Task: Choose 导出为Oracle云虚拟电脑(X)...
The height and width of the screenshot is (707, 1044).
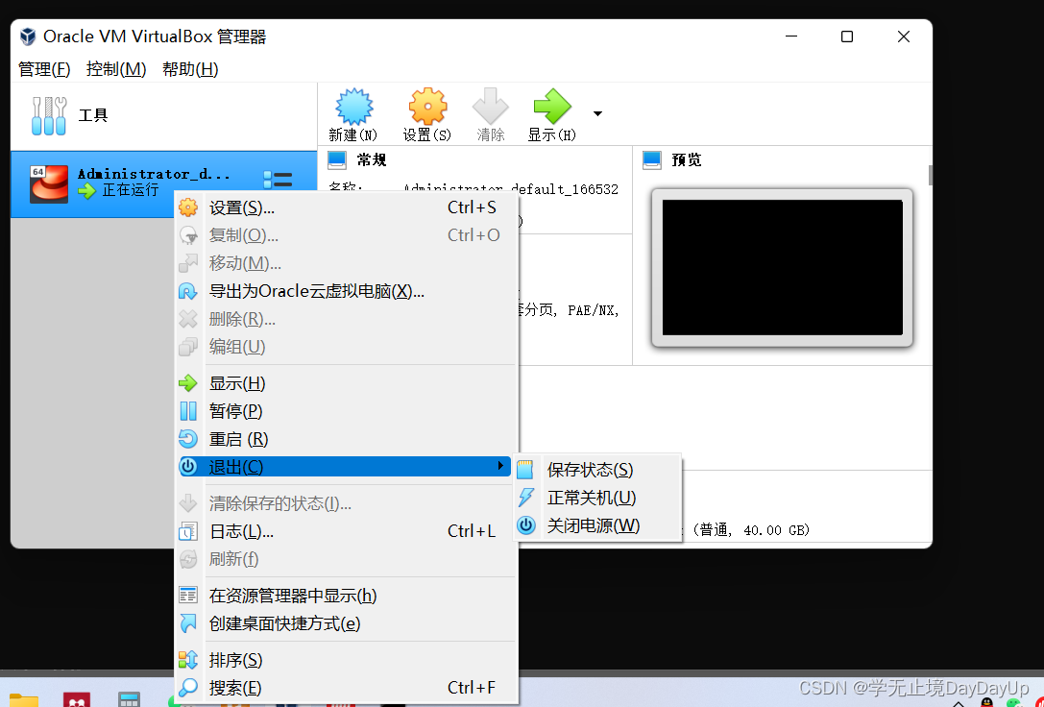Action: tap(346, 292)
